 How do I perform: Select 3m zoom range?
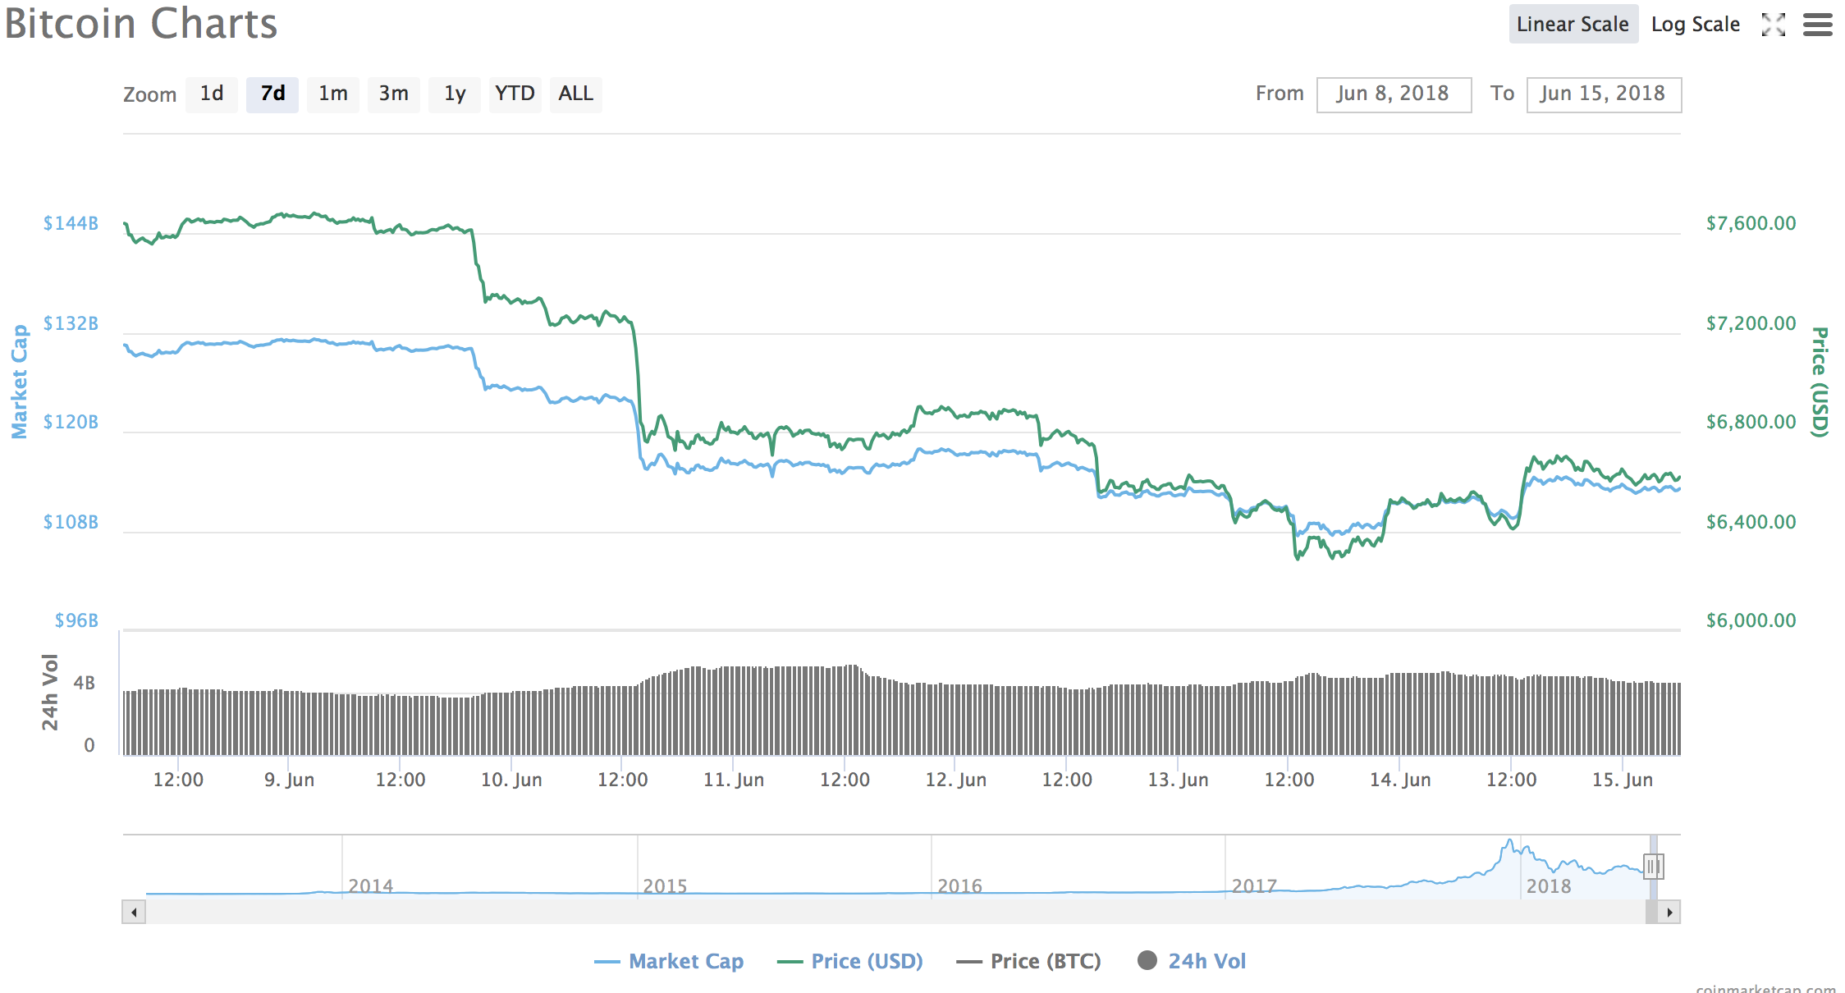pyautogui.click(x=394, y=94)
